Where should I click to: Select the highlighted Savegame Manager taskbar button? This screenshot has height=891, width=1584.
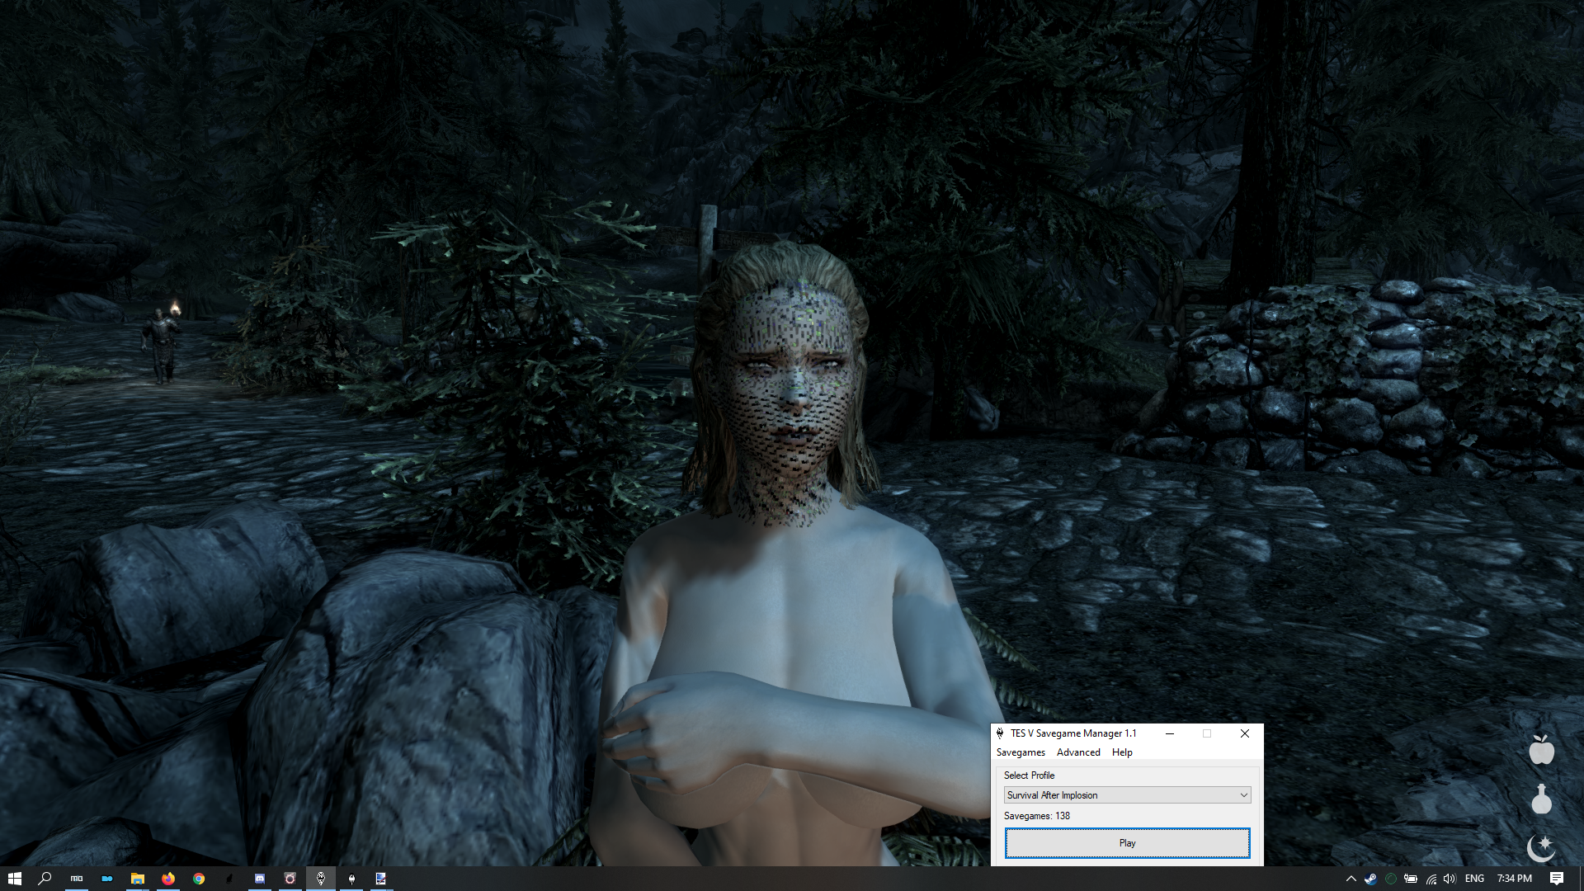click(321, 879)
